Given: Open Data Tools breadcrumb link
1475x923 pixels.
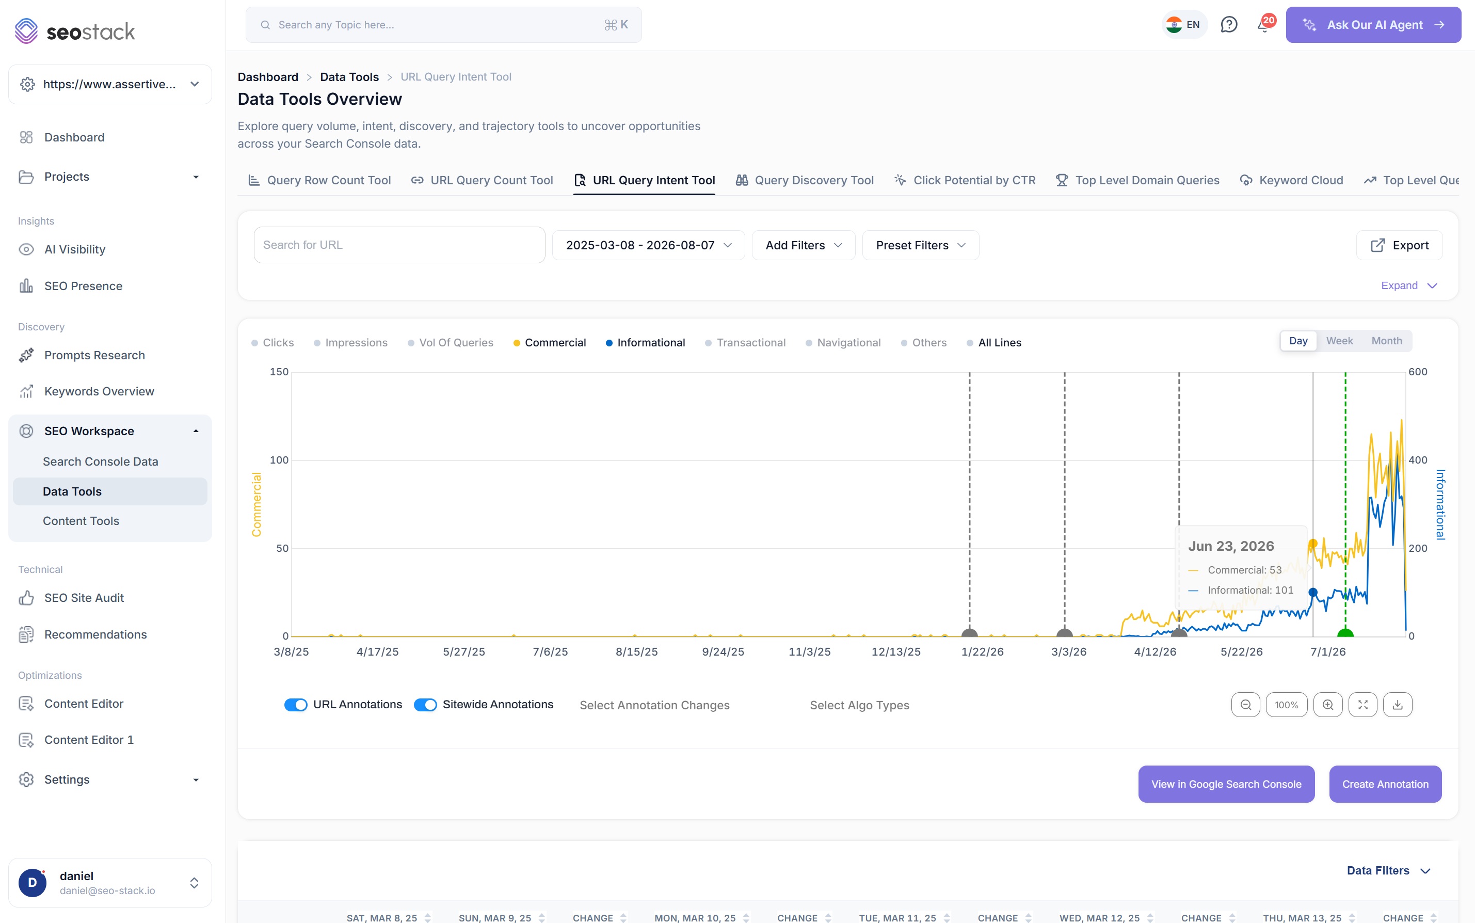Looking at the screenshot, I should pos(349,77).
